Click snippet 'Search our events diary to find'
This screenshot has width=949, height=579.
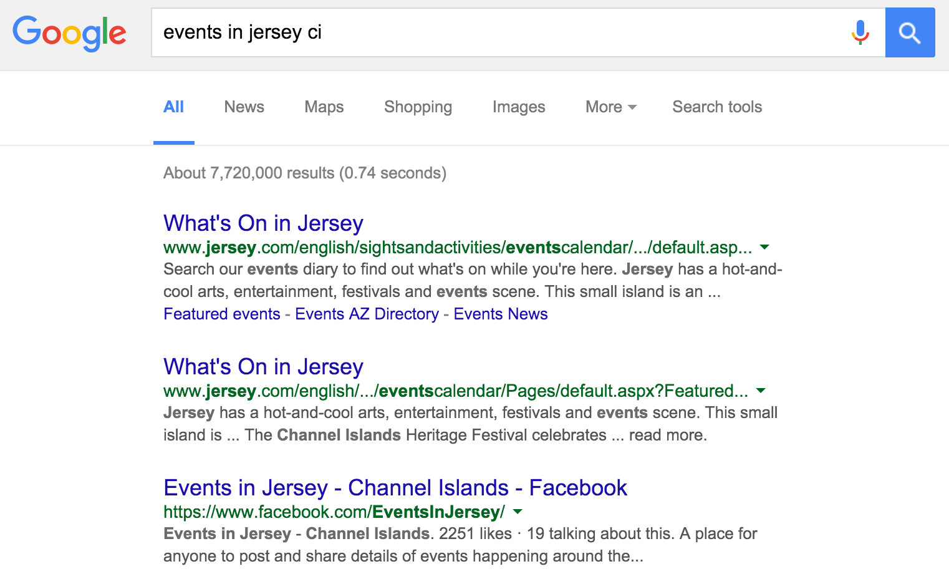473,280
